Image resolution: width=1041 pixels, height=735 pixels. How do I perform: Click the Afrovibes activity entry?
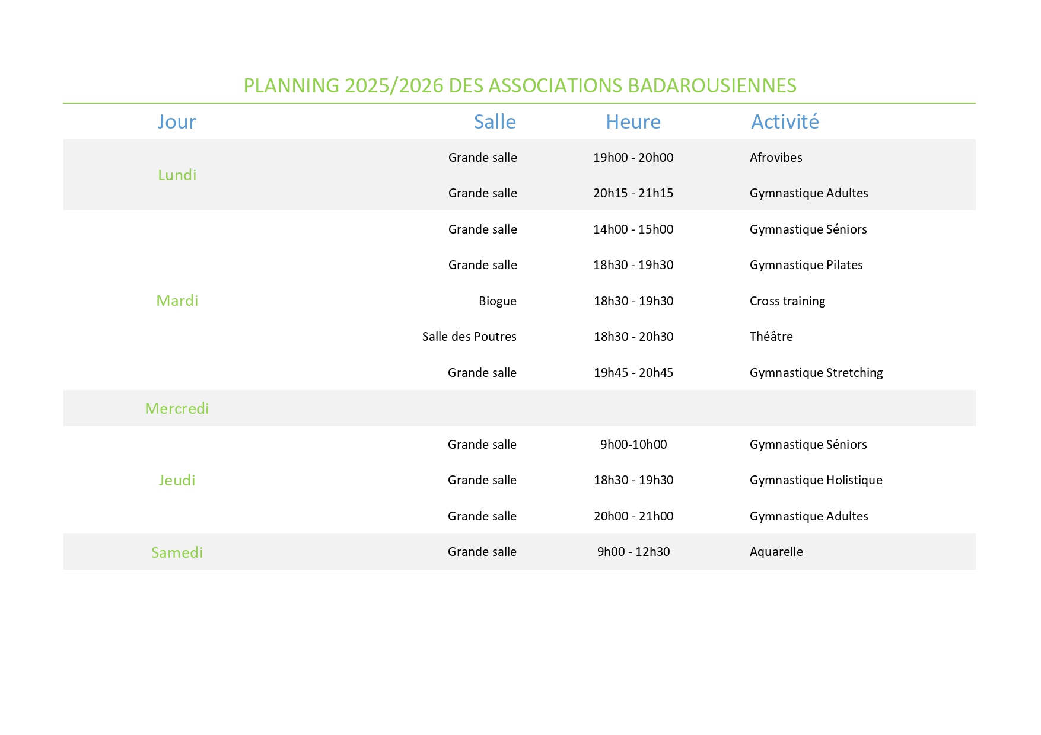pos(776,158)
